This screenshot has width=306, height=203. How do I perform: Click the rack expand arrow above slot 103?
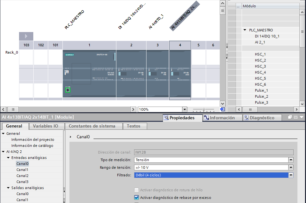[26, 36]
